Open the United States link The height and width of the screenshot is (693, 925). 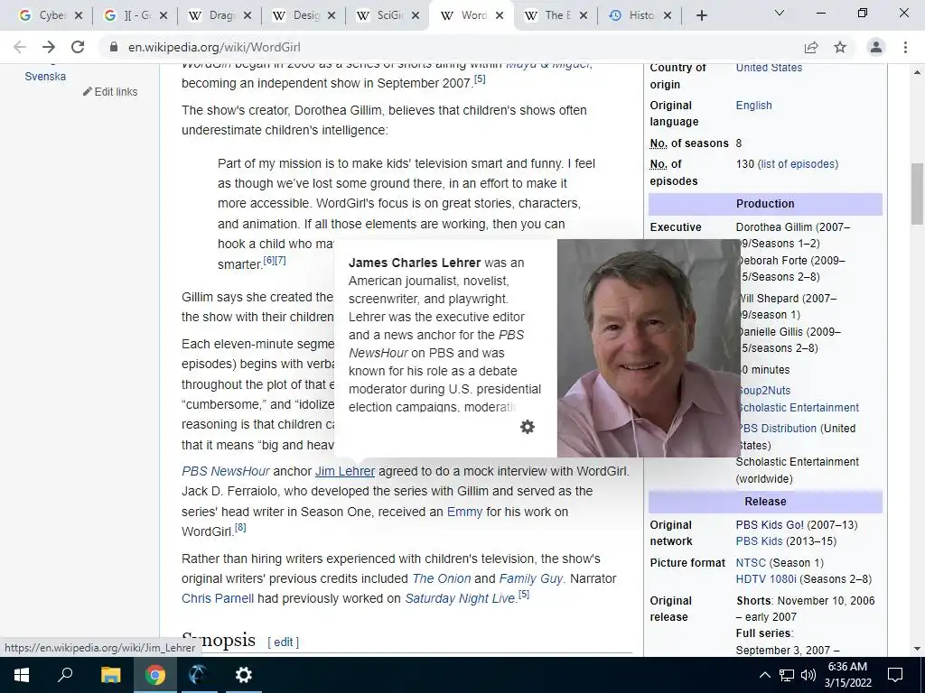coord(770,68)
